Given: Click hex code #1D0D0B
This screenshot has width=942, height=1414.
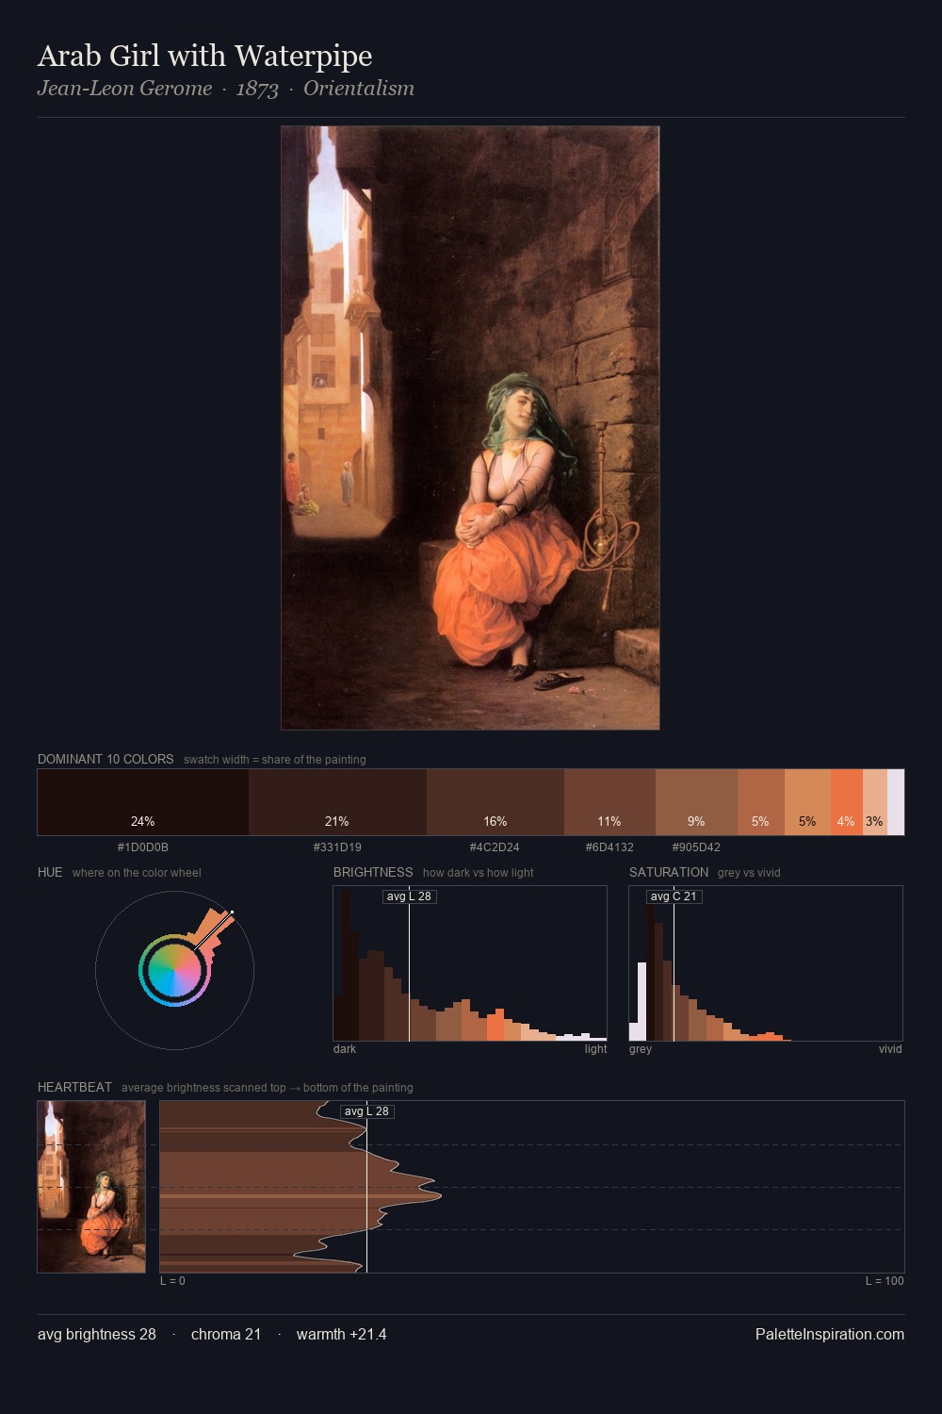Looking at the screenshot, I should [143, 847].
